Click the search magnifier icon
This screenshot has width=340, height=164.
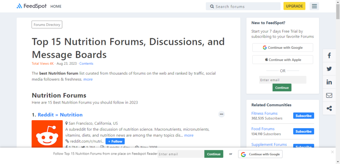[x=212, y=7]
